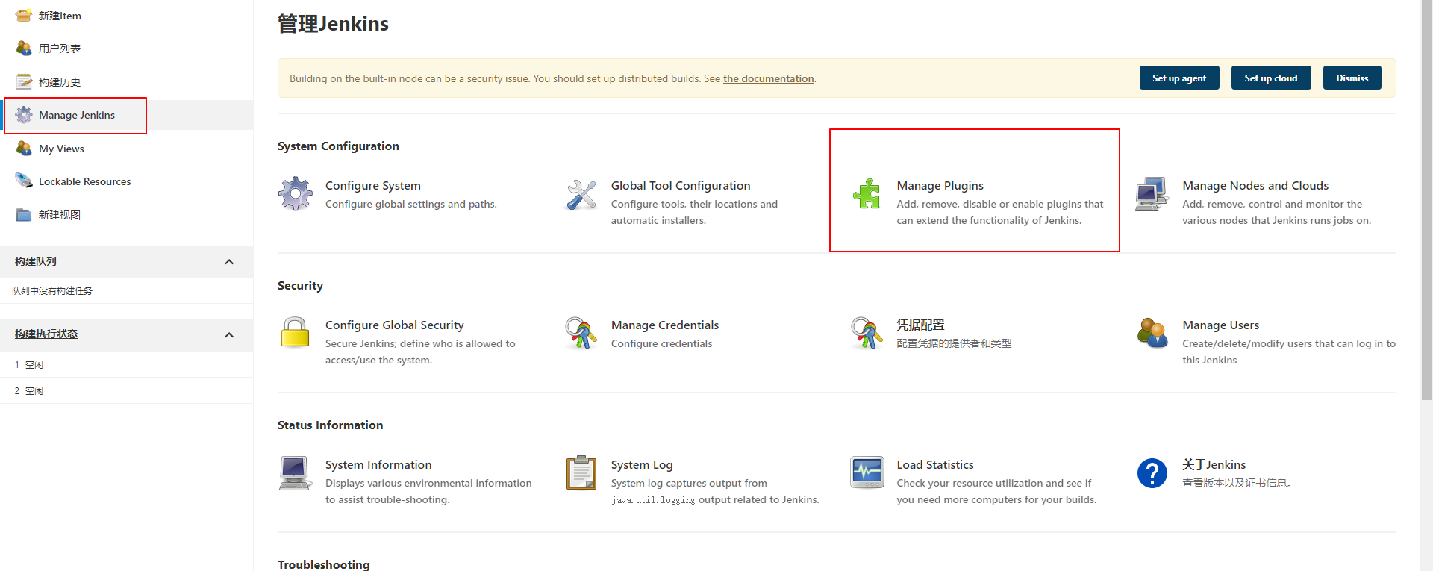Open the 凭据配置 link
The height and width of the screenshot is (571, 1433).
click(921, 325)
